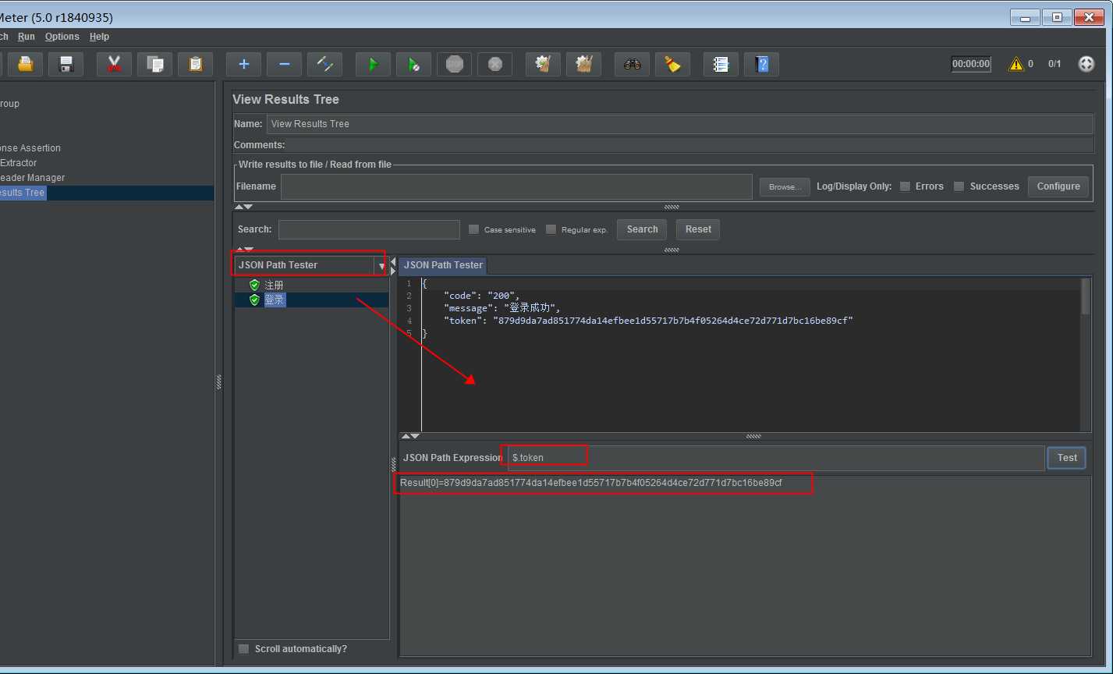Screen dimensions: 1113x674
Task: Click the "code": "200" JSON line
Action: coord(481,296)
